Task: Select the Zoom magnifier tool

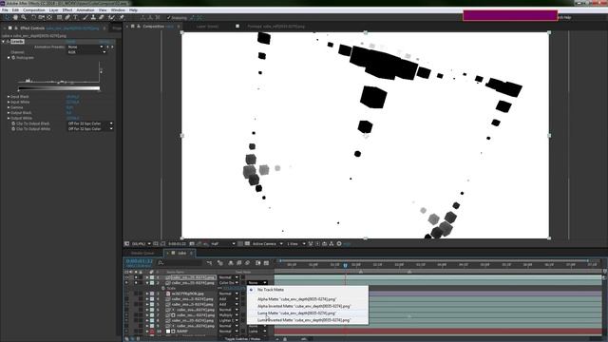Action: pos(24,17)
